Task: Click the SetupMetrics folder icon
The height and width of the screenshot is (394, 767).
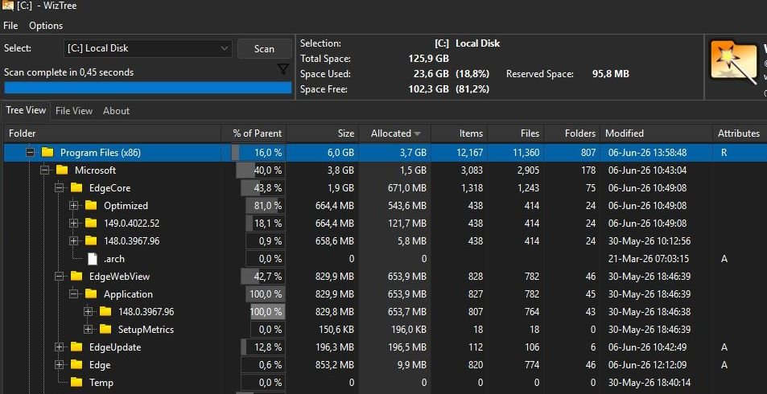Action: pyautogui.click(x=105, y=329)
